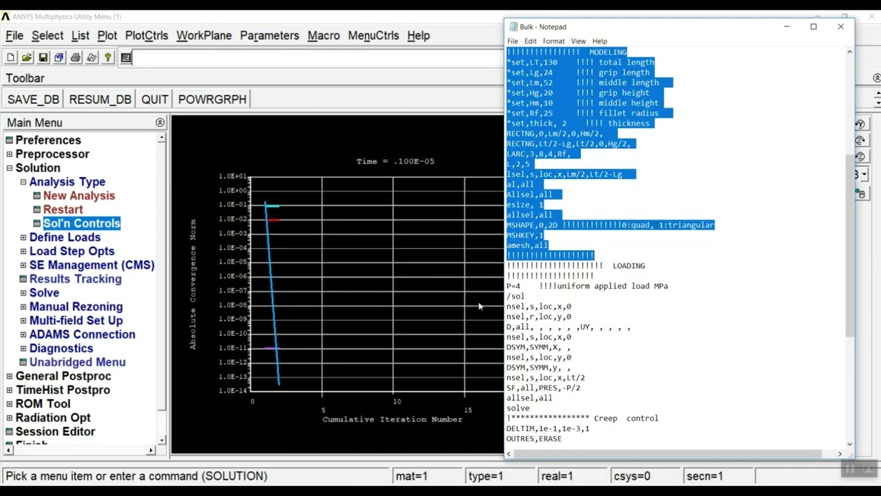Click Notepad horizontal scroll-right arrow
Viewport: 881px width, 496px height.
840,454
